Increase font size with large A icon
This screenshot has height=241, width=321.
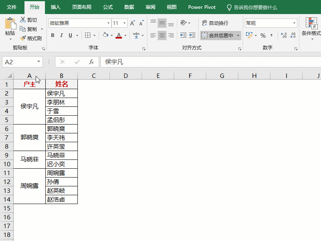(x=133, y=23)
